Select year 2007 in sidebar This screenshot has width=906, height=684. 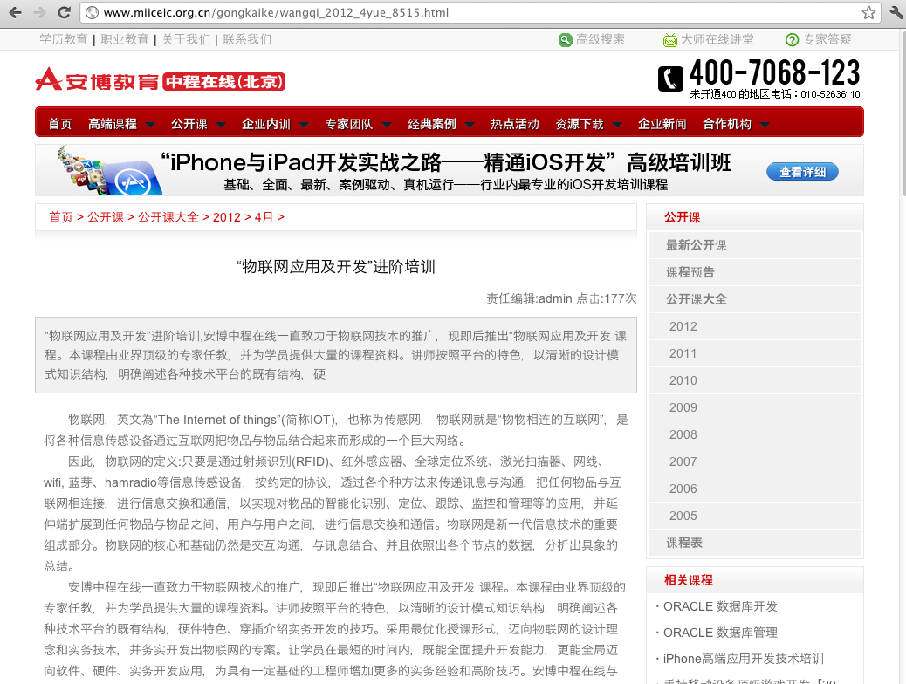click(x=683, y=462)
